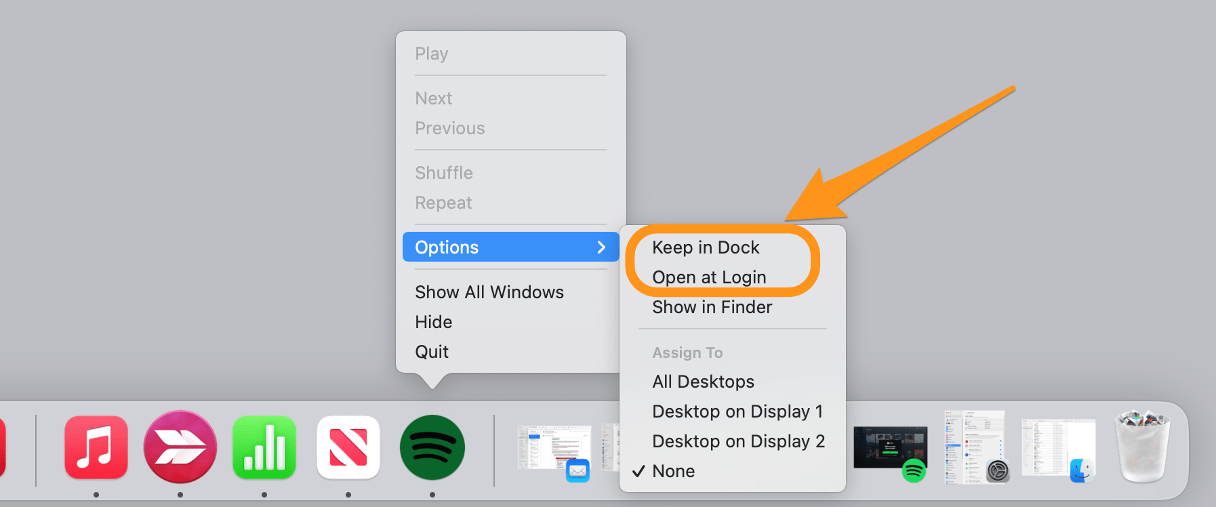Launch Skitch from the Dock
The image size is (1216, 507).
click(x=180, y=447)
